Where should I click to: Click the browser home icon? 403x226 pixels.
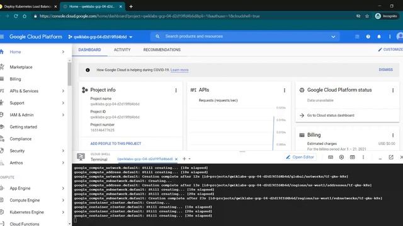pyautogui.click(x=25, y=16)
